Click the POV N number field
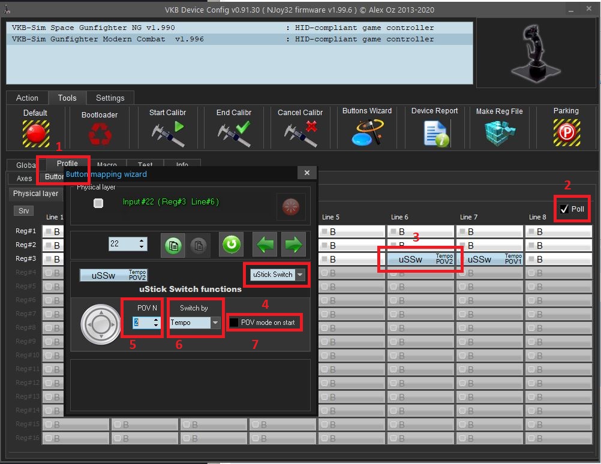The height and width of the screenshot is (464, 601). 143,323
